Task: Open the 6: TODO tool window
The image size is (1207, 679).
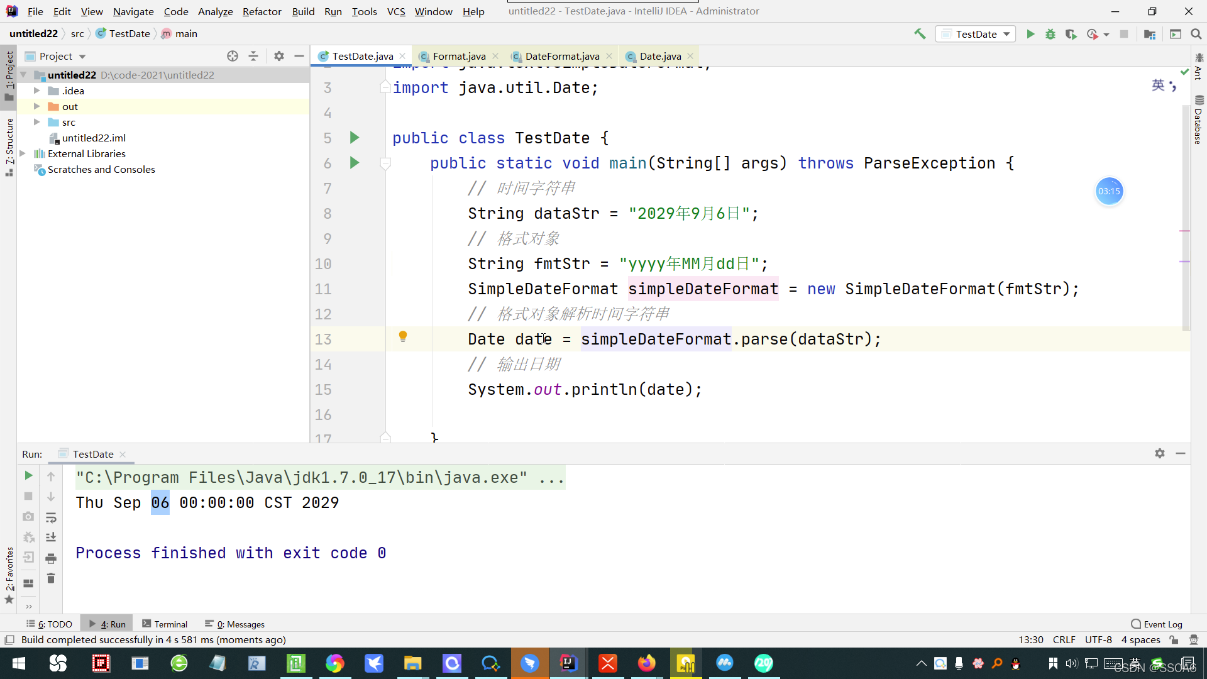Action: pyautogui.click(x=50, y=624)
